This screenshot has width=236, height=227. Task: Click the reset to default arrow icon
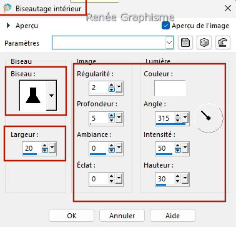[x=223, y=43]
